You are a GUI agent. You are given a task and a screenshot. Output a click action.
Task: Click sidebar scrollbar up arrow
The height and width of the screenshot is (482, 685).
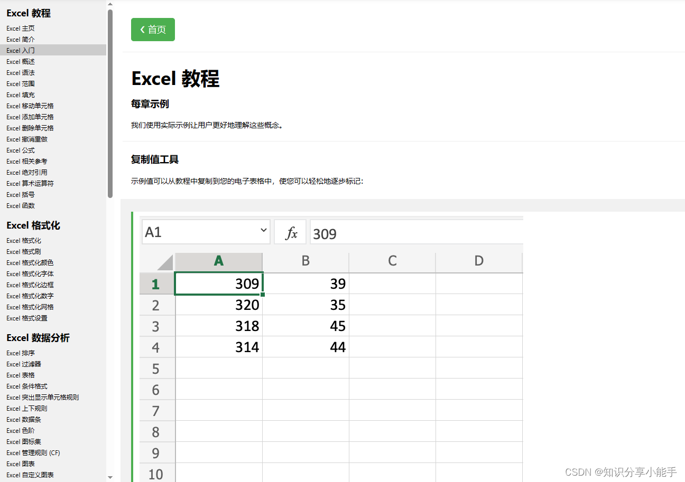point(110,4)
